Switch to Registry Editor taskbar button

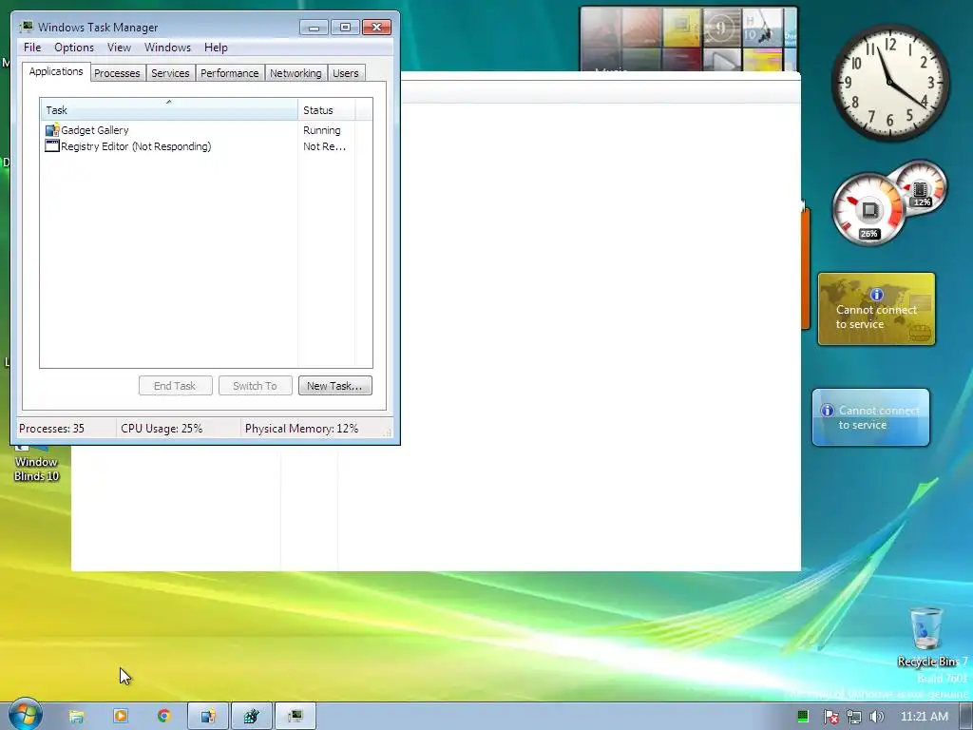[x=251, y=717]
